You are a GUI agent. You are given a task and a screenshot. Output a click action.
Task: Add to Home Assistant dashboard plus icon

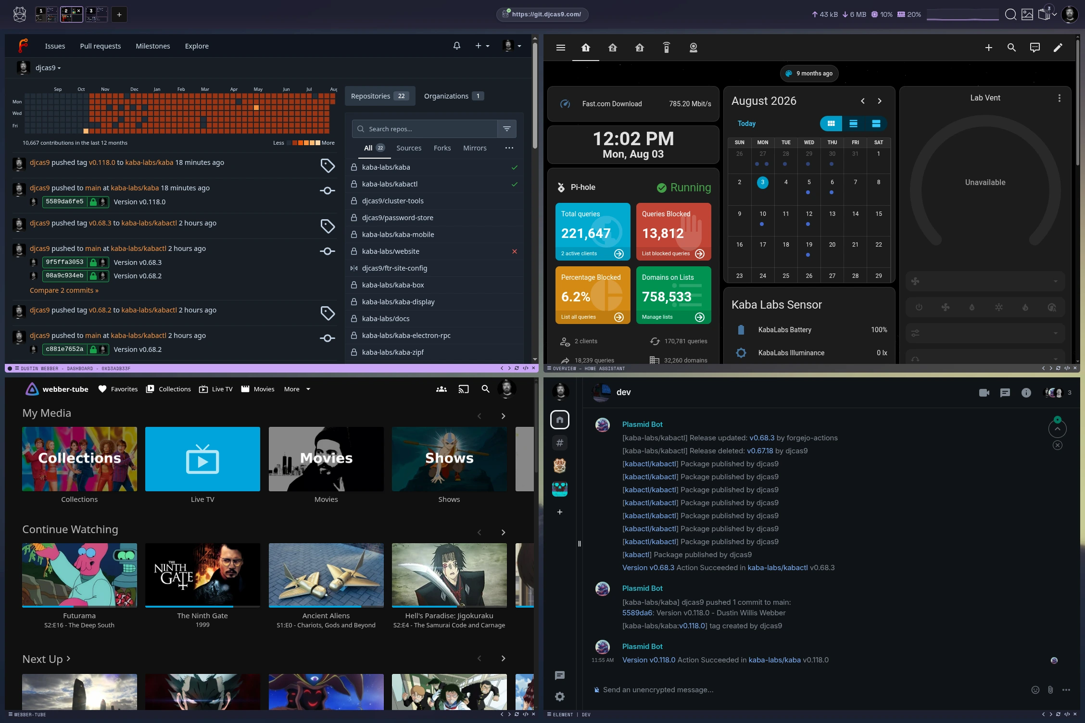point(988,48)
